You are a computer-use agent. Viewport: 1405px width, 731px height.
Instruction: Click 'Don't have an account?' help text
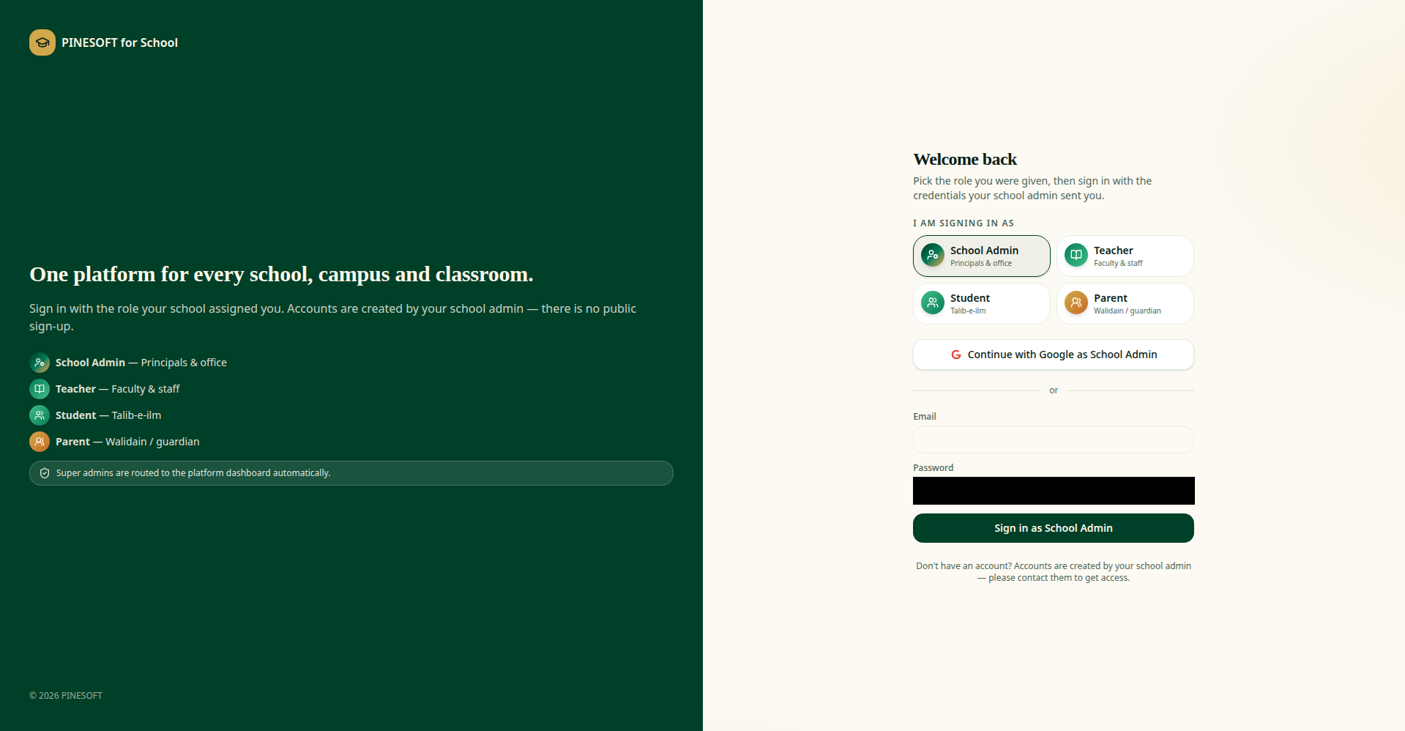point(1054,572)
